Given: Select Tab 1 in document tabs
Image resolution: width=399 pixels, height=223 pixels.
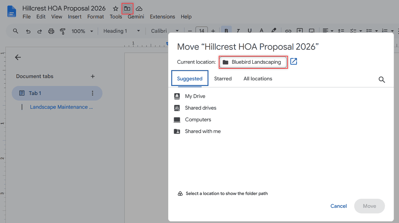Looking at the screenshot, I should pos(57,93).
